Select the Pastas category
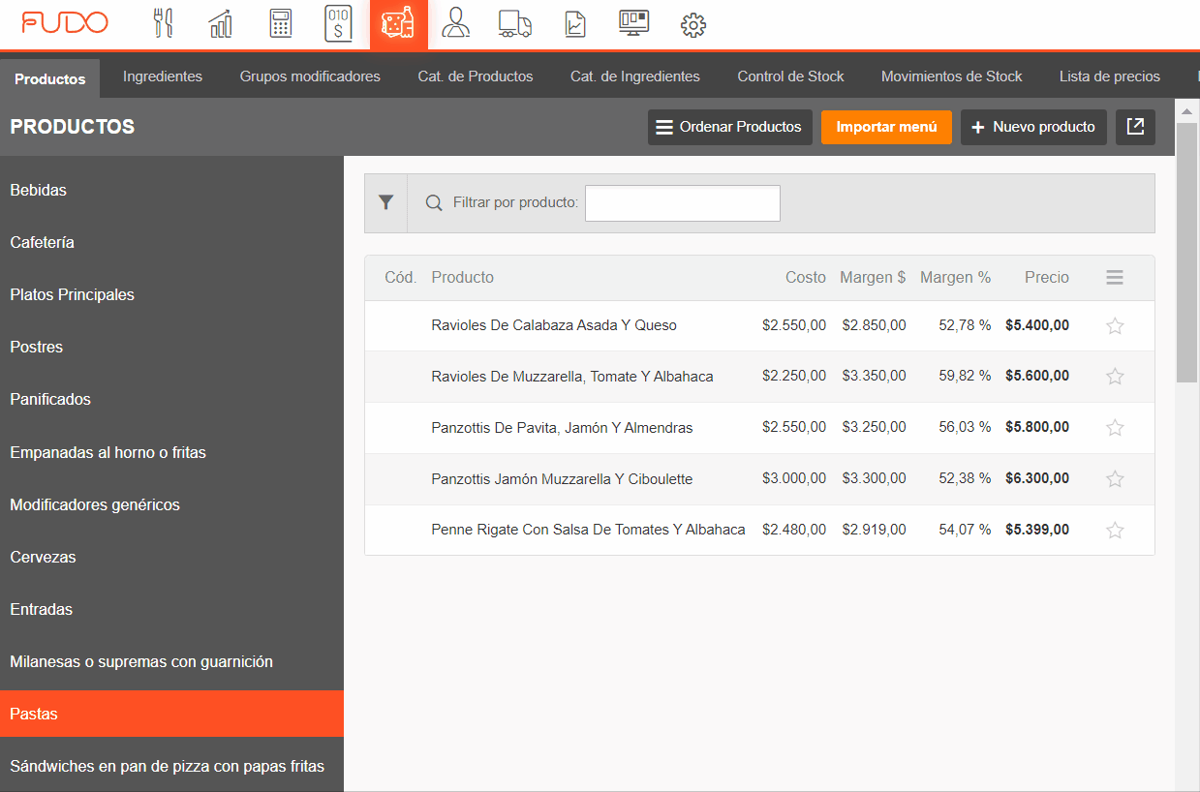This screenshot has width=1200, height=792. pyautogui.click(x=171, y=714)
